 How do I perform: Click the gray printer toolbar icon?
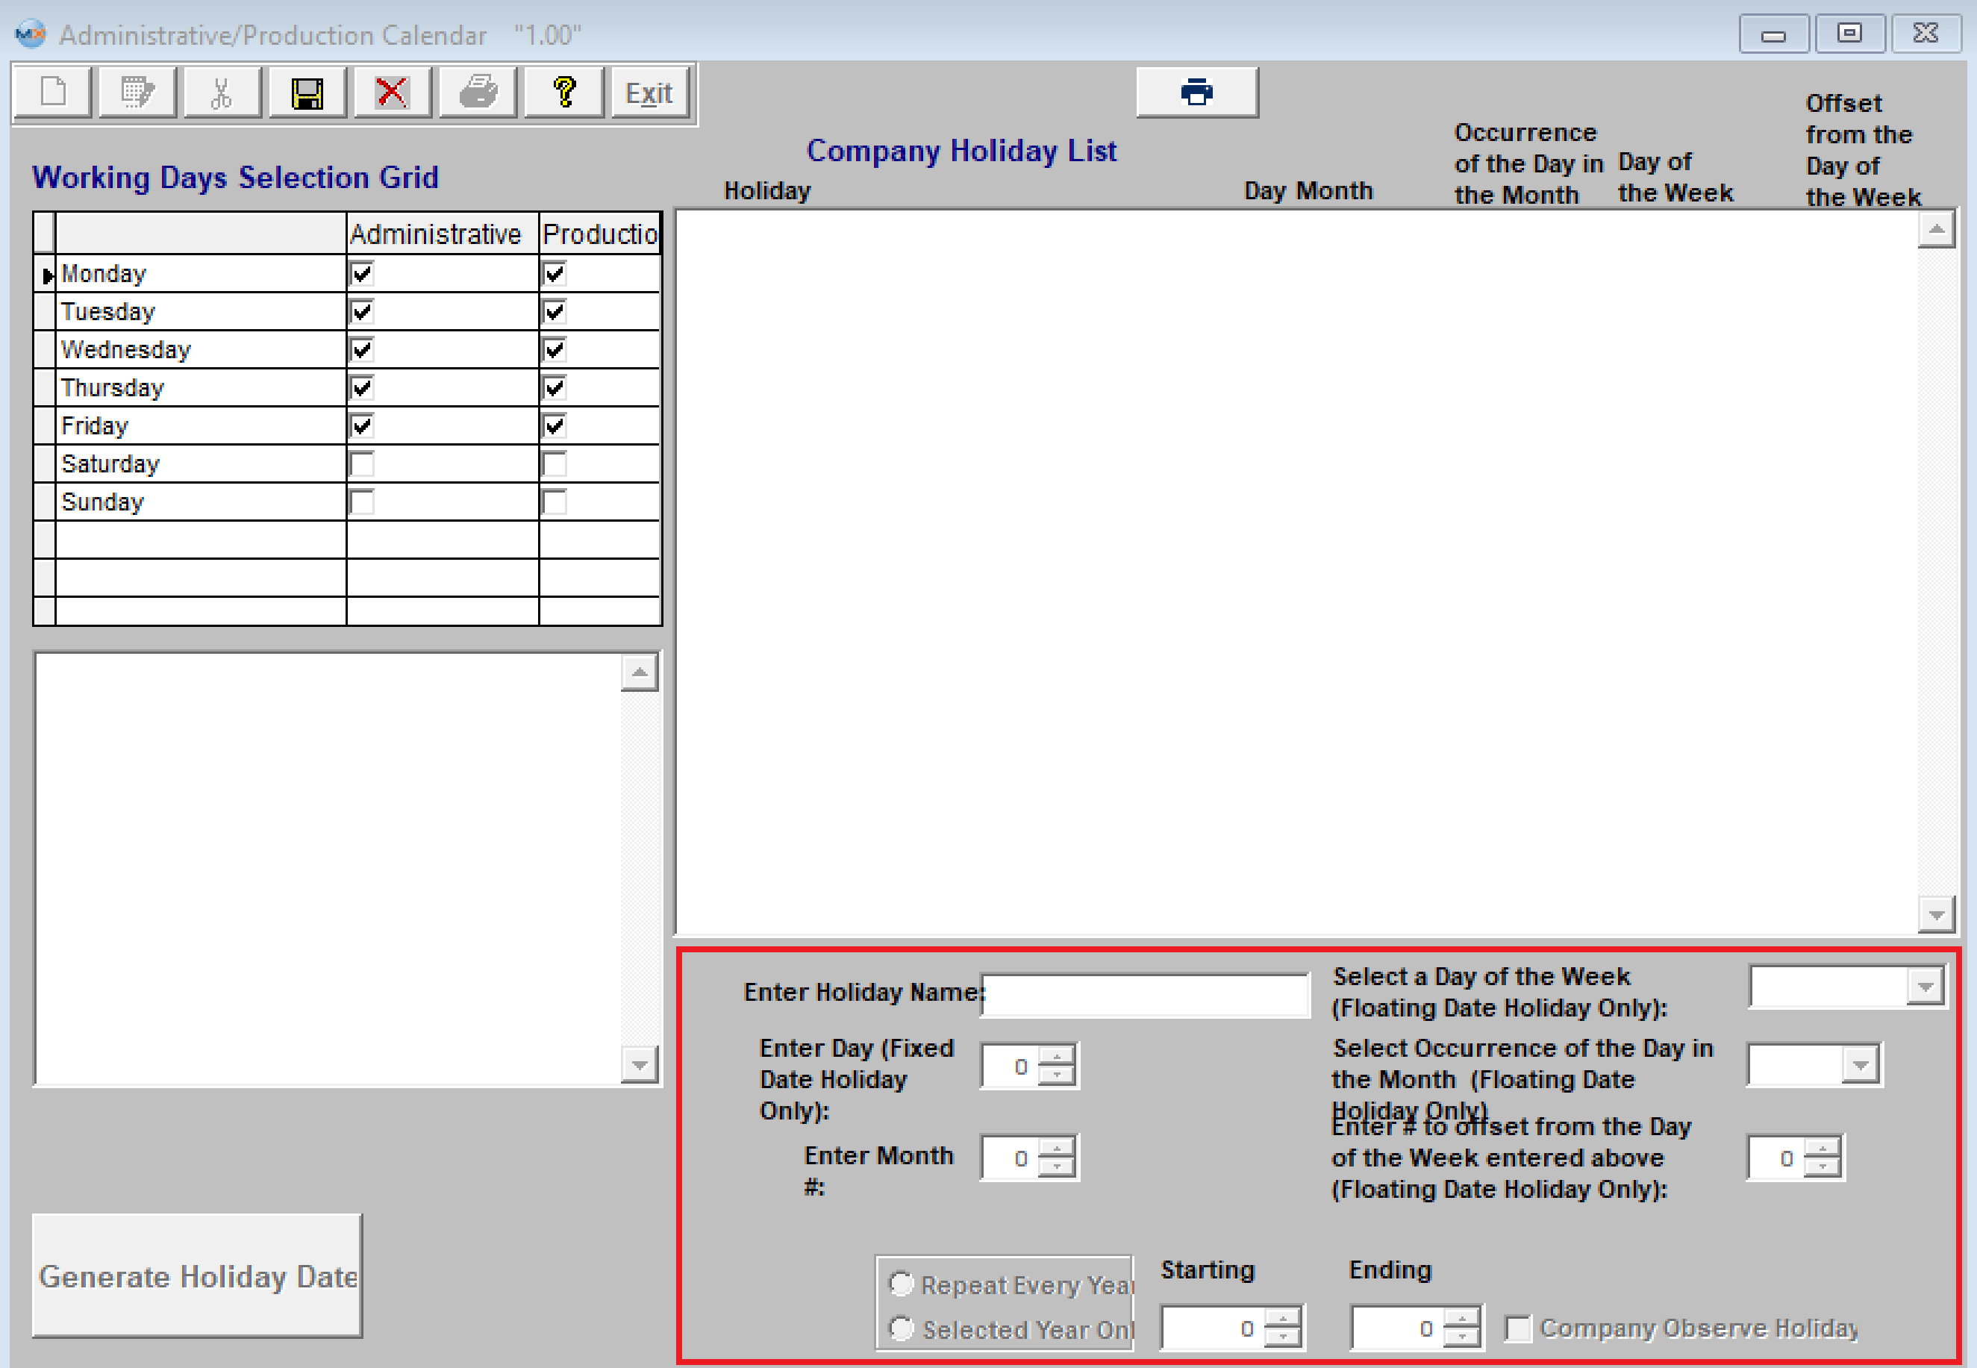pos(478,92)
